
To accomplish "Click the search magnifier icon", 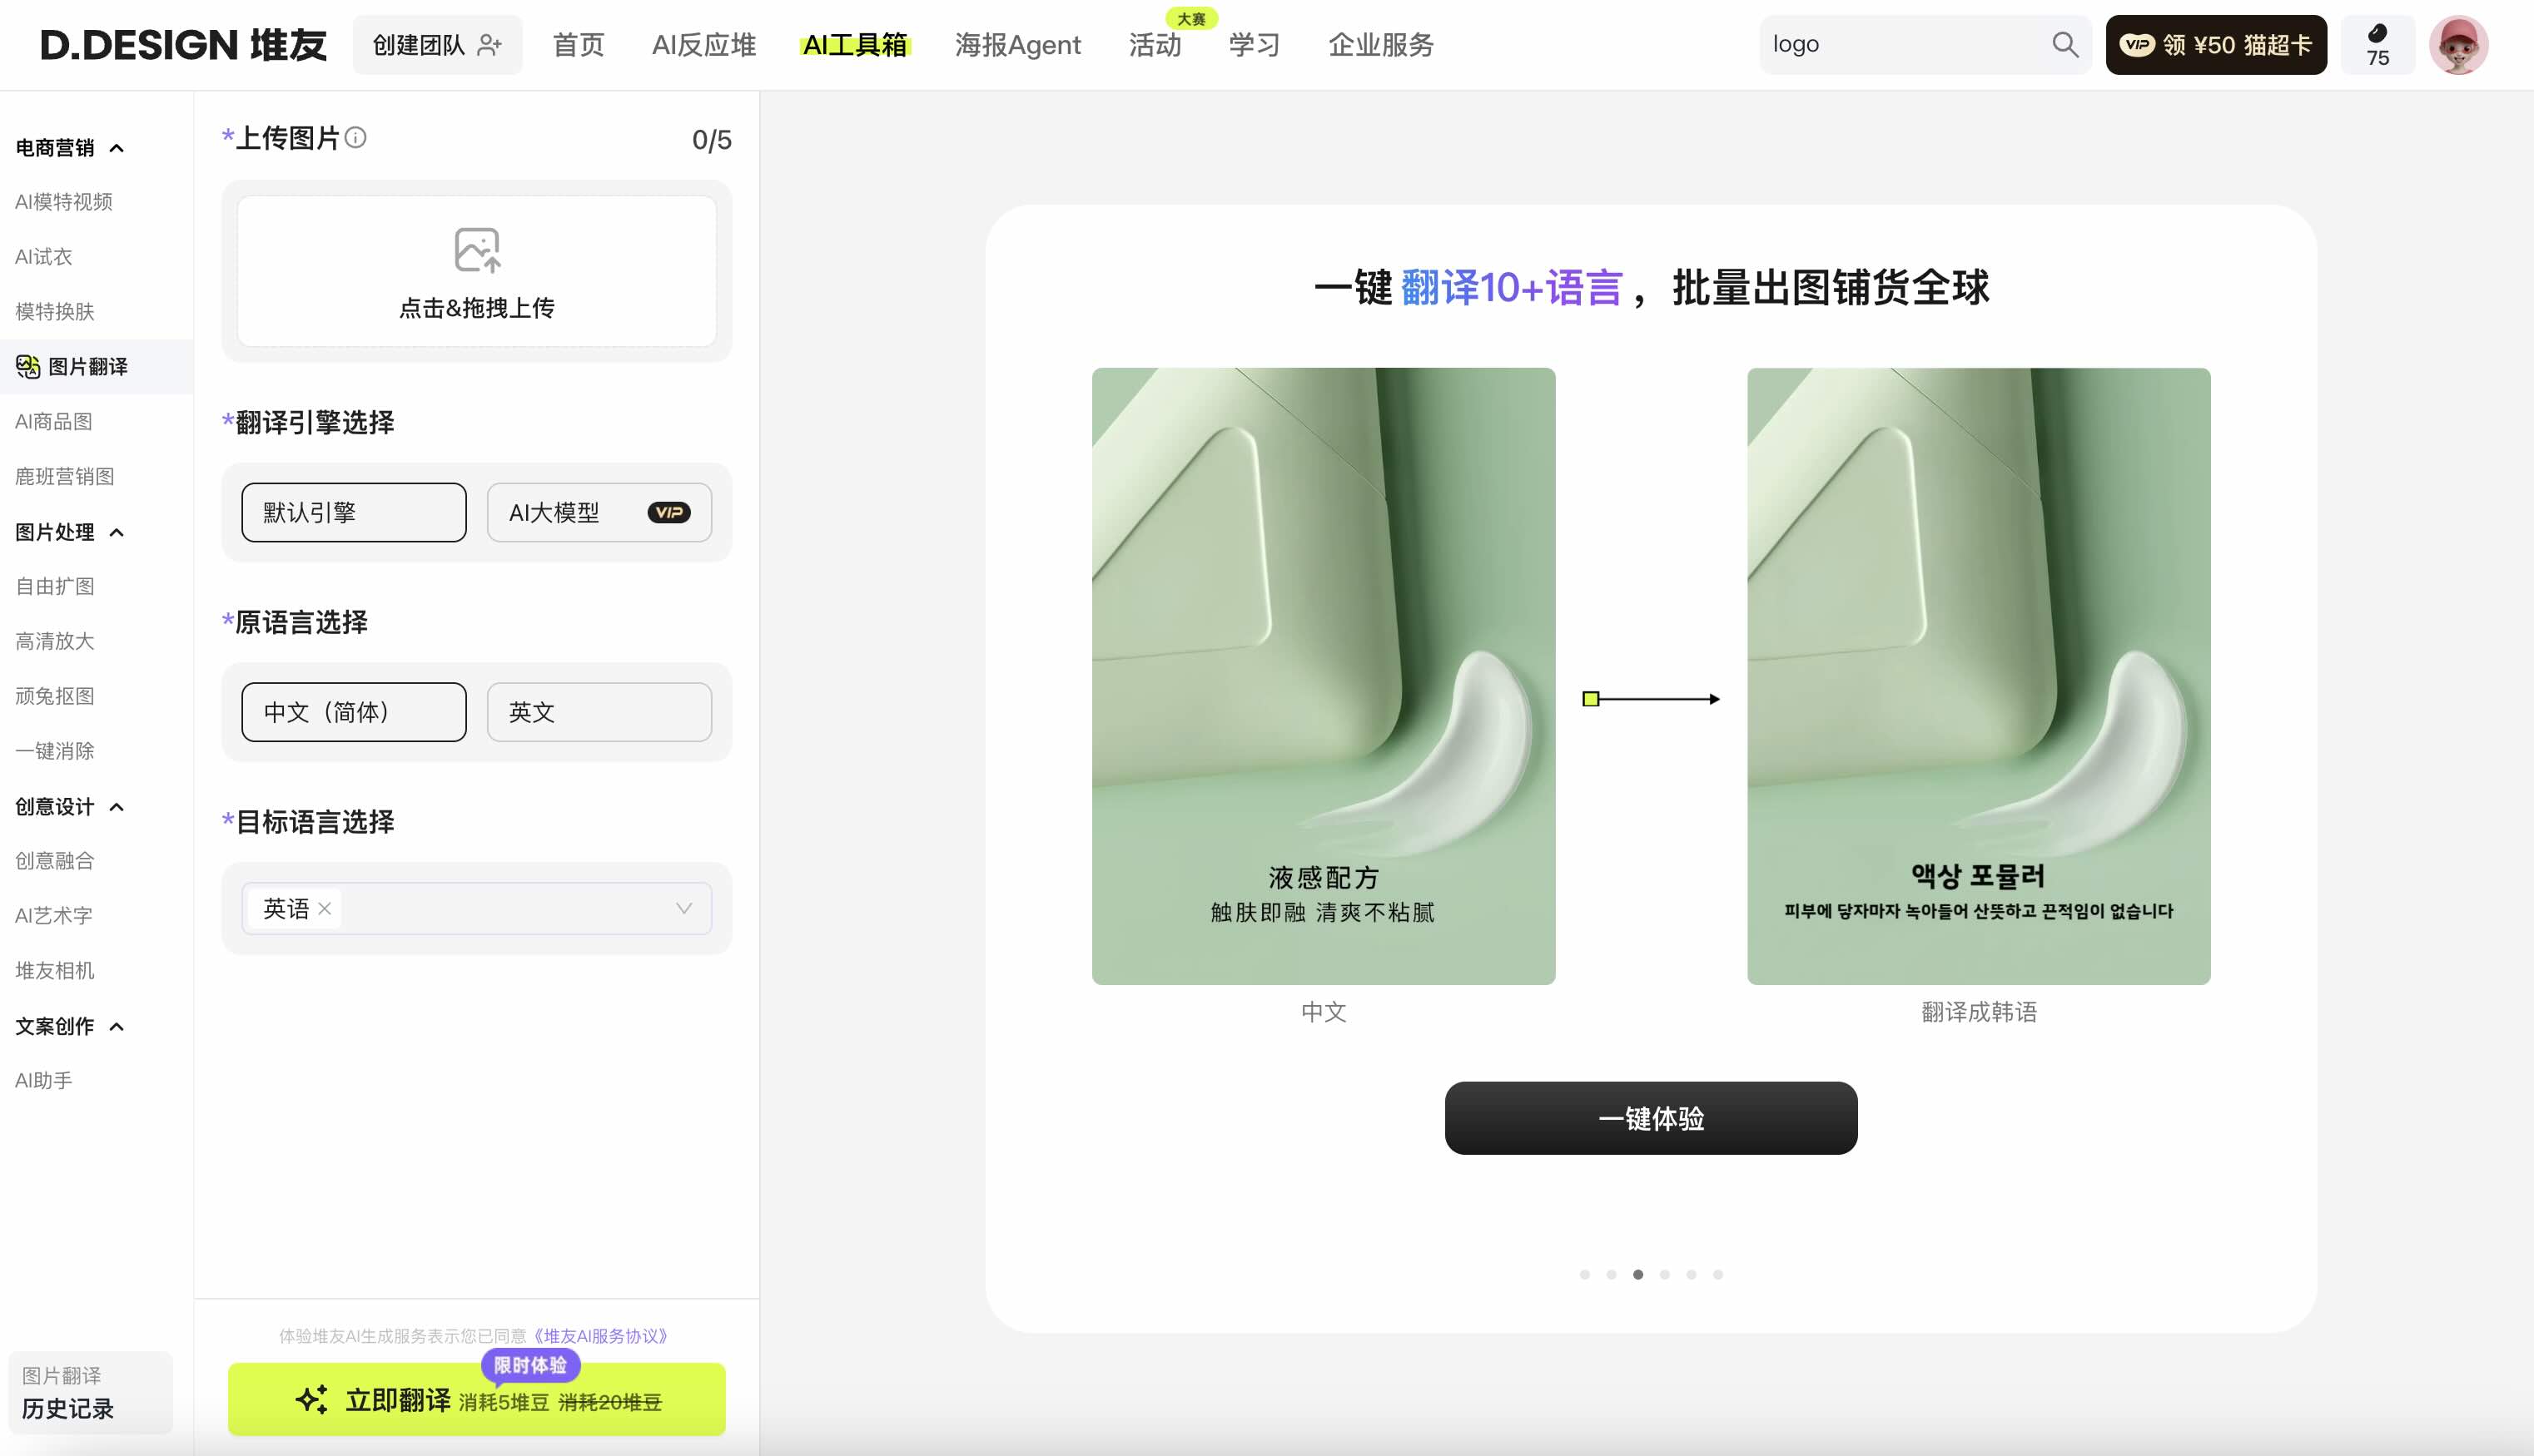I will (x=2064, y=44).
